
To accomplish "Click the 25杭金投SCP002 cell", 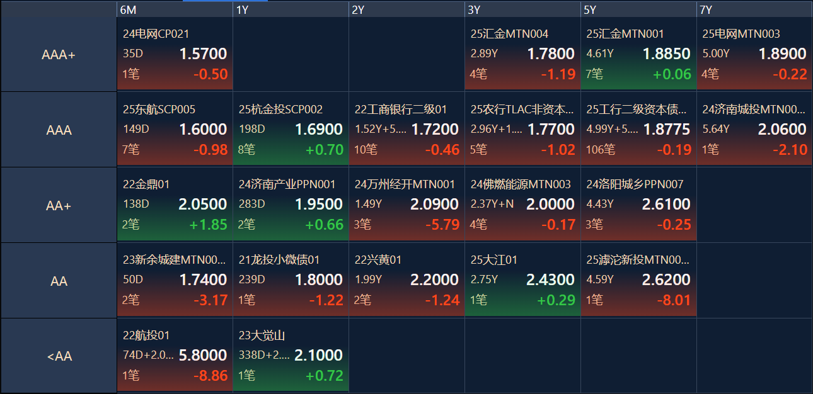I will pyautogui.click(x=291, y=130).
